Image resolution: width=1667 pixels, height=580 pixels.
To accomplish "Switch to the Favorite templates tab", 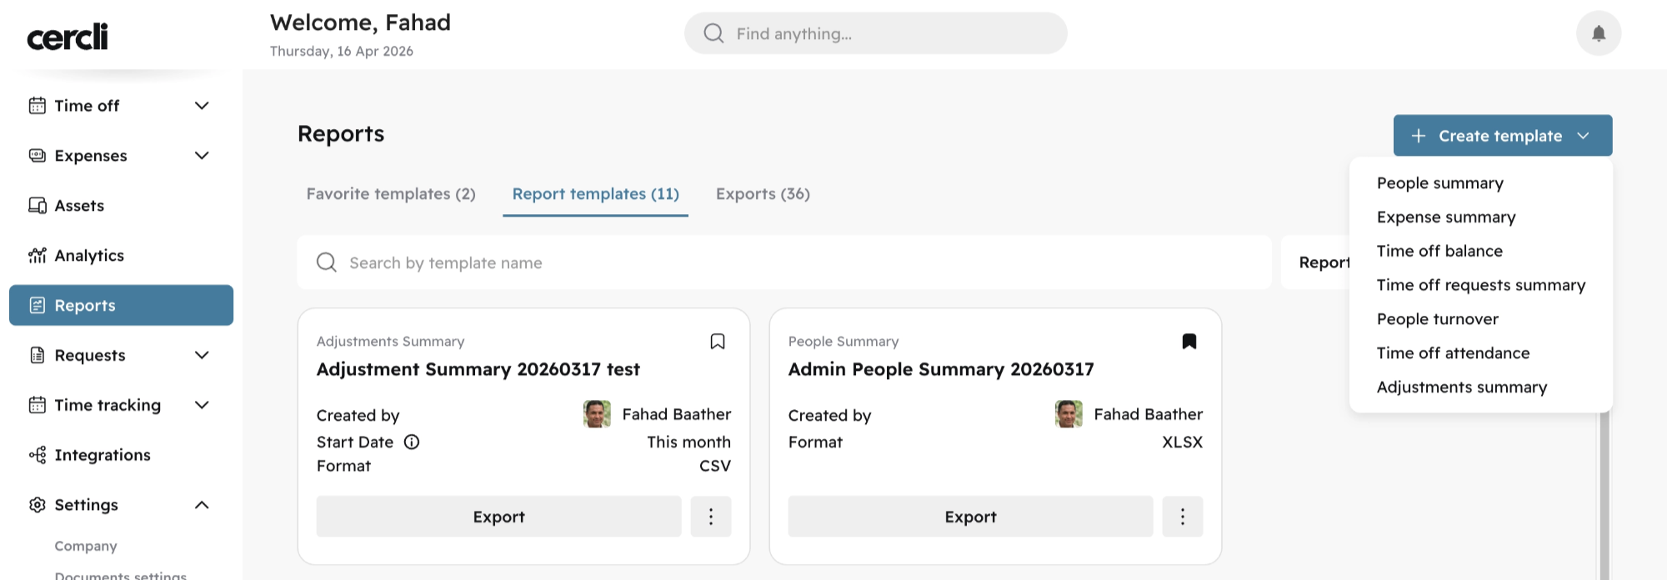I will pos(391,194).
